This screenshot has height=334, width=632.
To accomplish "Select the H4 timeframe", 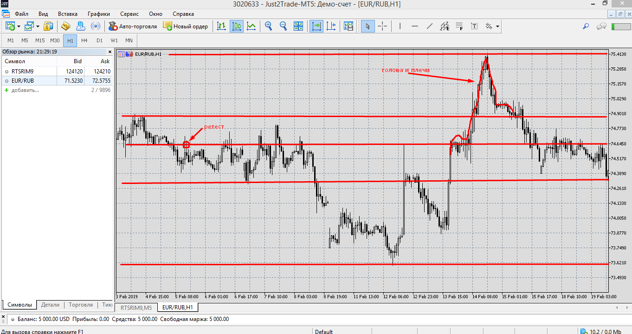I will coord(84,40).
